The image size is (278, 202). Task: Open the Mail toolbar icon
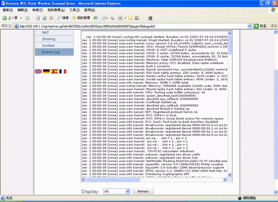(x=104, y=18)
